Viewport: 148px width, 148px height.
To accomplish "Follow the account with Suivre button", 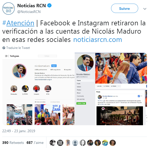I will (124, 8).
